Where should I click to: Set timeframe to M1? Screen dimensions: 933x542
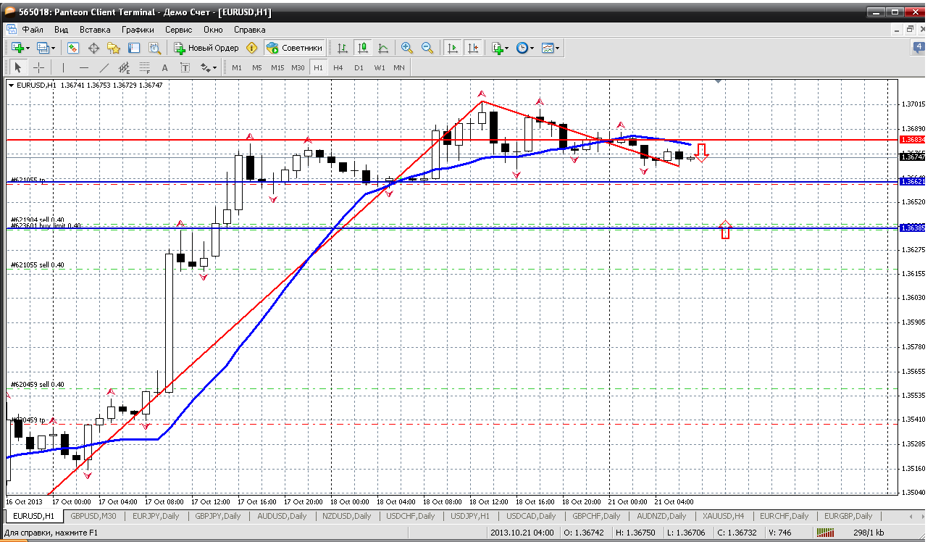click(x=237, y=67)
